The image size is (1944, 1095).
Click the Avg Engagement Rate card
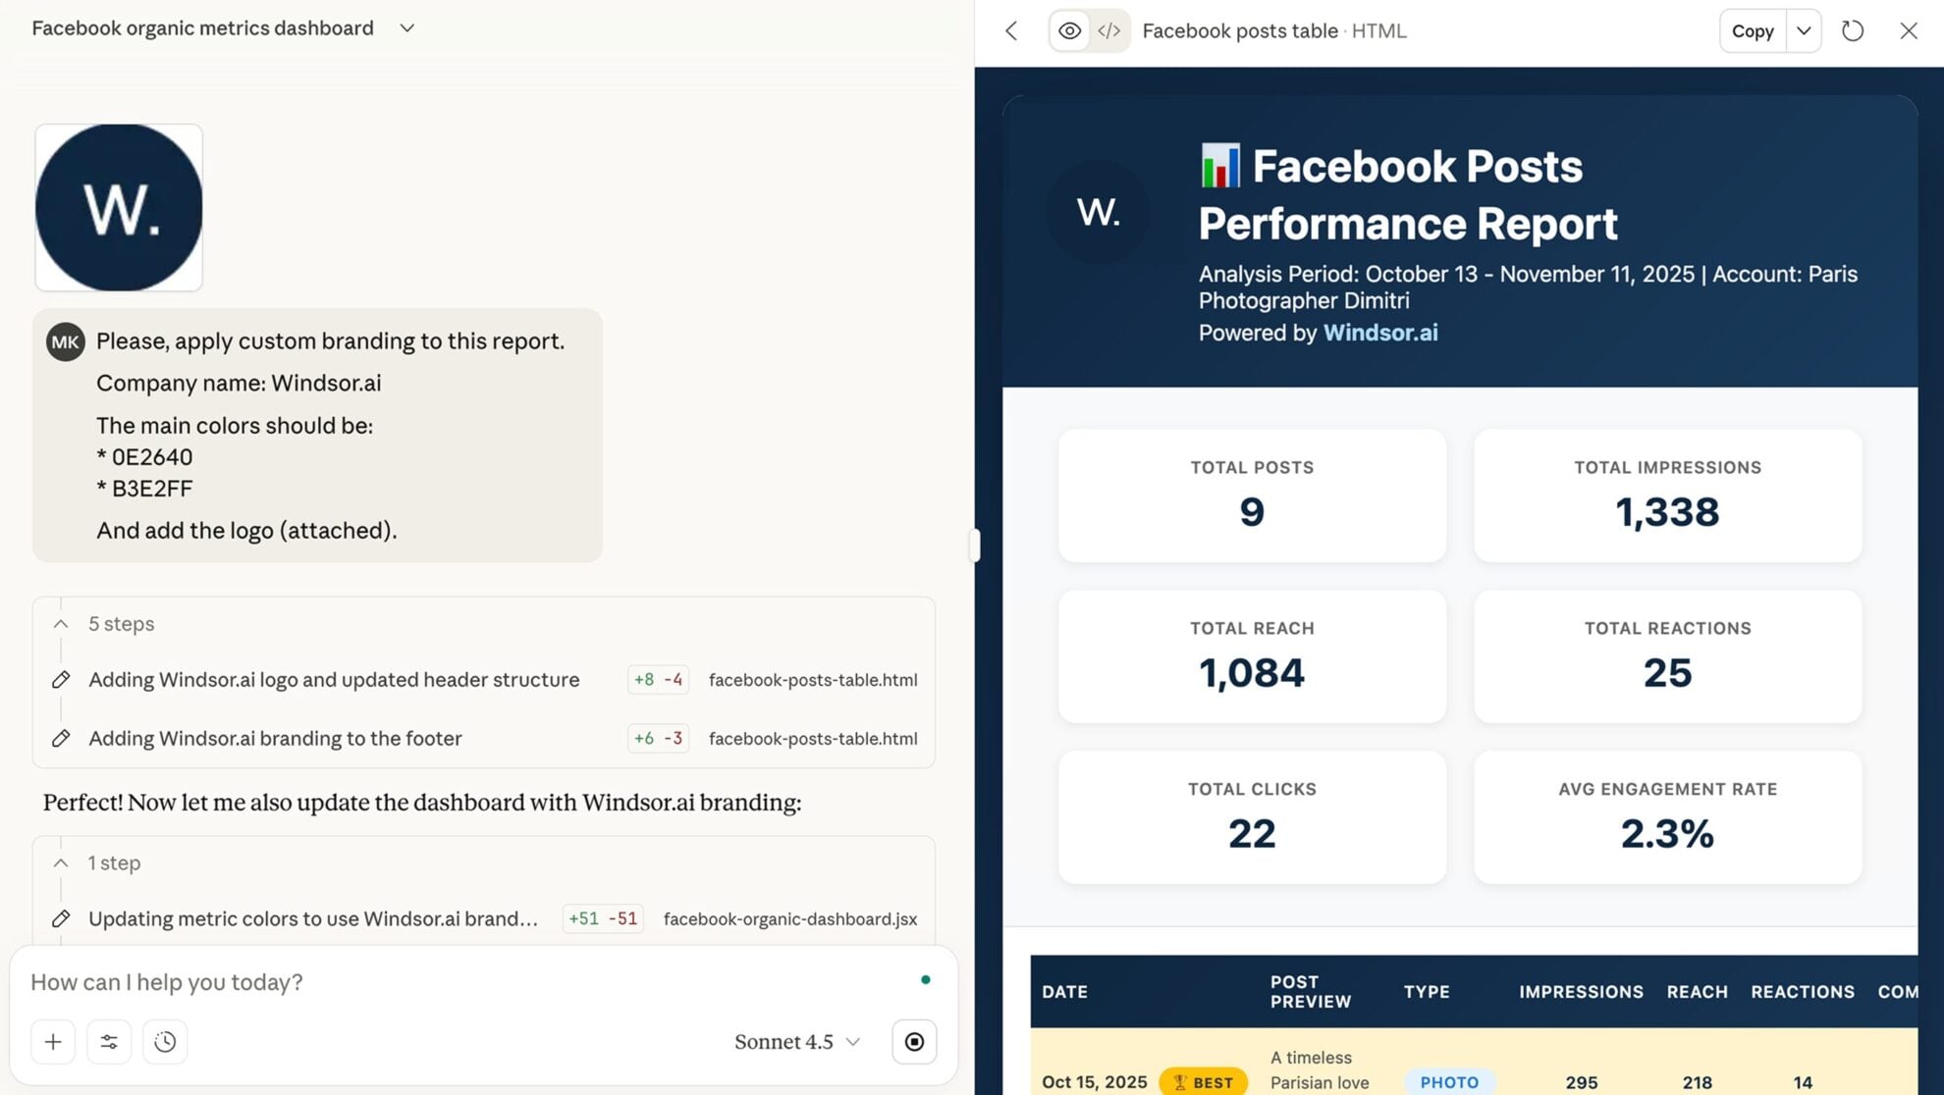pyautogui.click(x=1667, y=817)
